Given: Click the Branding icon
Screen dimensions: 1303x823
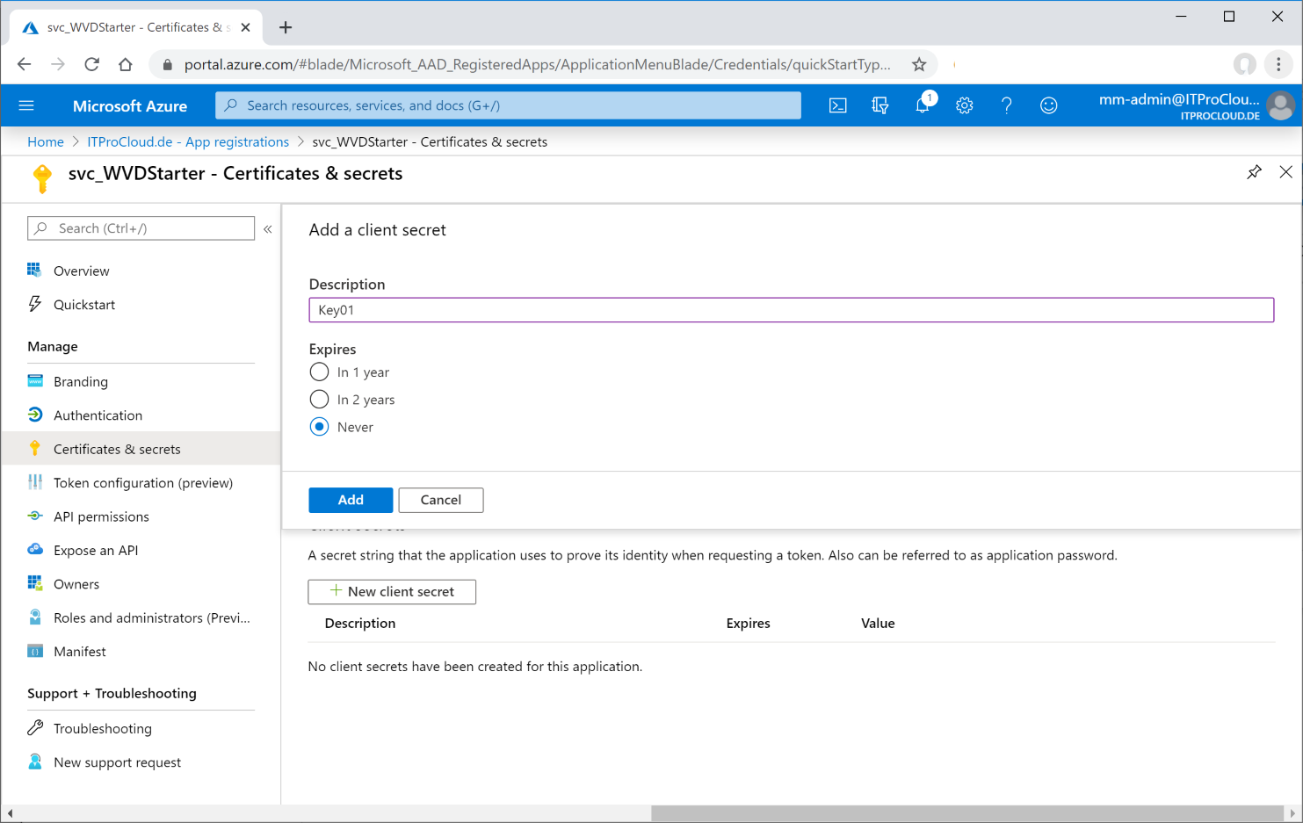Looking at the screenshot, I should click(x=35, y=381).
